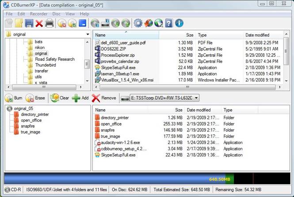Click the red X delete icon in the top toolbar
The width and height of the screenshot is (294, 197).
coord(39,23)
